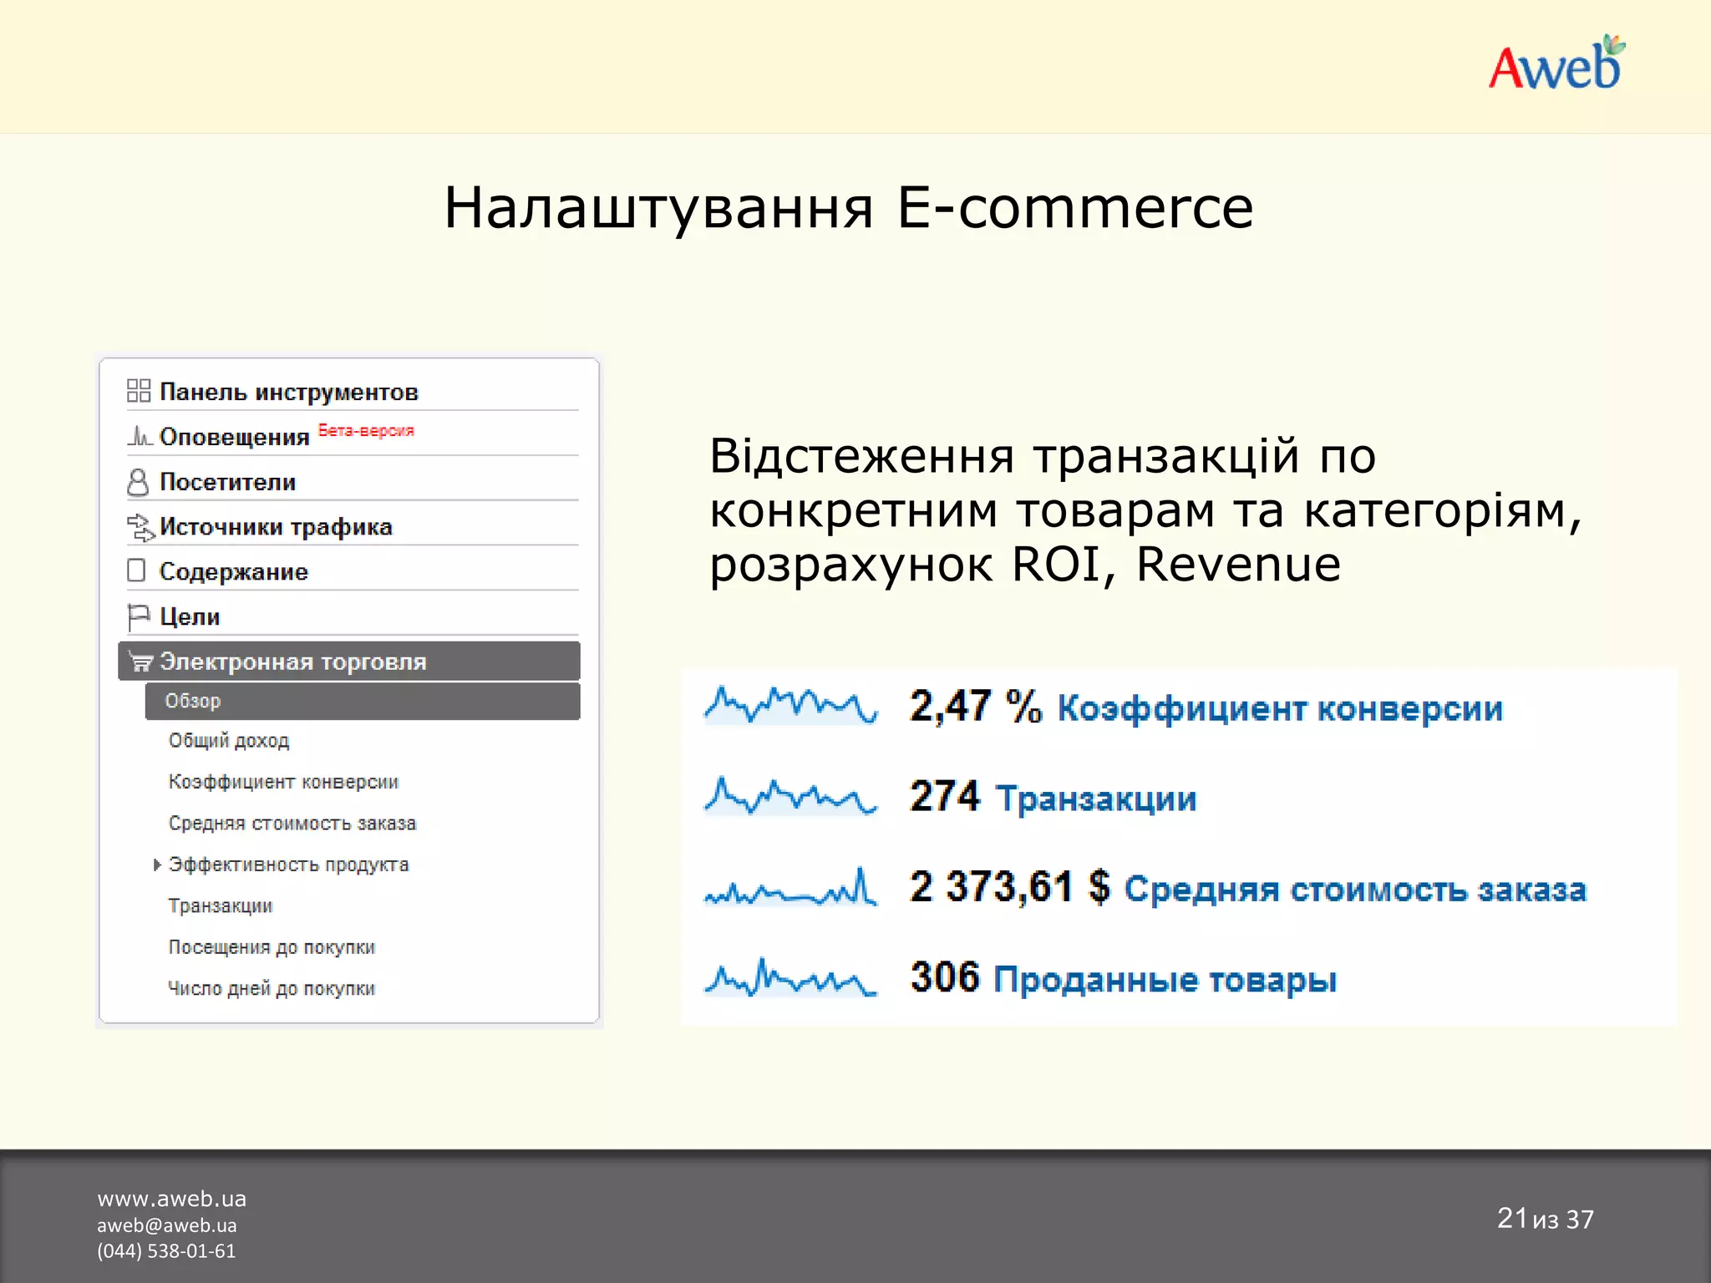The image size is (1711, 1283).
Task: Open Средняя стоимость заказа in sidebar
Action: pos(292,824)
